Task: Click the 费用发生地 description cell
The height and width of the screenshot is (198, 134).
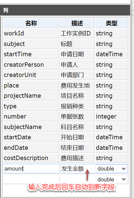Action: (x=77, y=86)
